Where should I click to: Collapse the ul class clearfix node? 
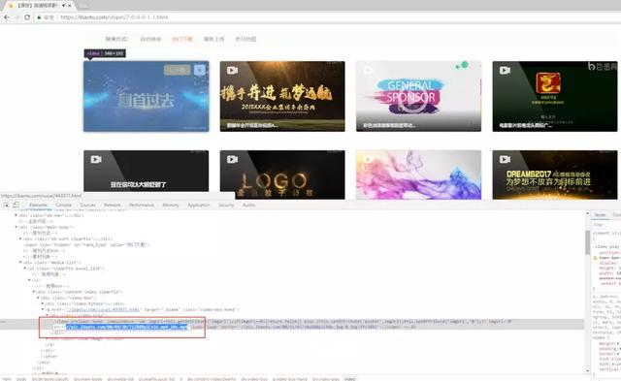coord(24,268)
